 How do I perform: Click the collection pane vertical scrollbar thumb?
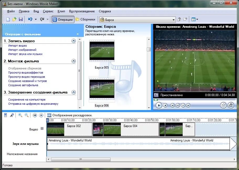point(149,49)
